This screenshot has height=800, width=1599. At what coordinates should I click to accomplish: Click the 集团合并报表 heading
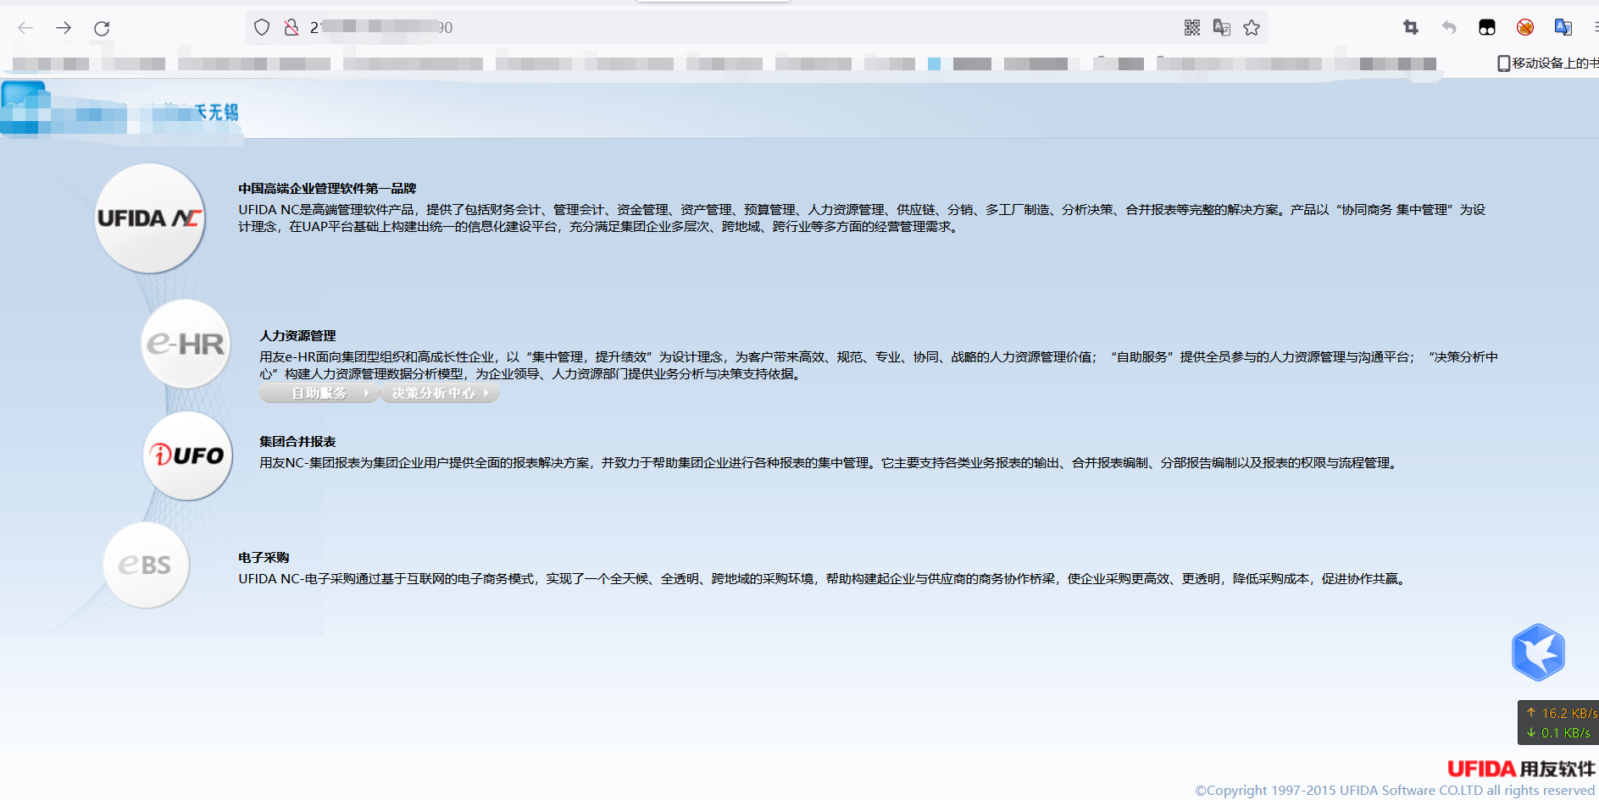[297, 442]
